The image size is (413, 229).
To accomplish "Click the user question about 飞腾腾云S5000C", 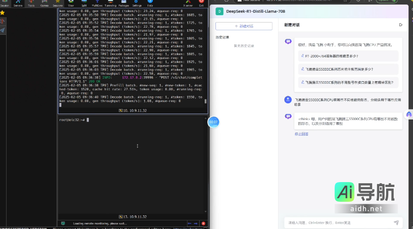I will (x=348, y=102).
